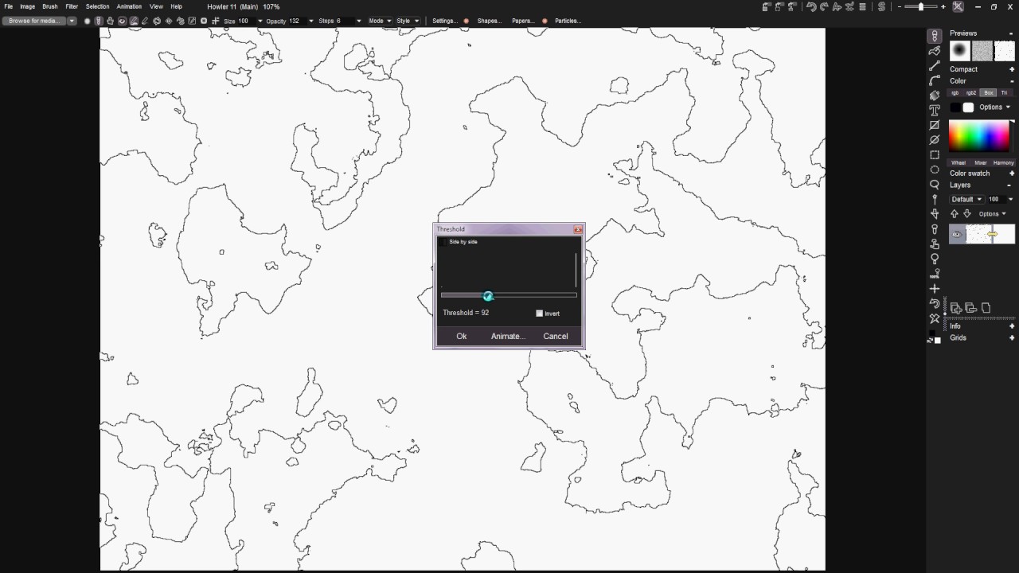Toggle the red dot next to Particles
Viewport: 1019px width, 573px height.
coord(545,21)
